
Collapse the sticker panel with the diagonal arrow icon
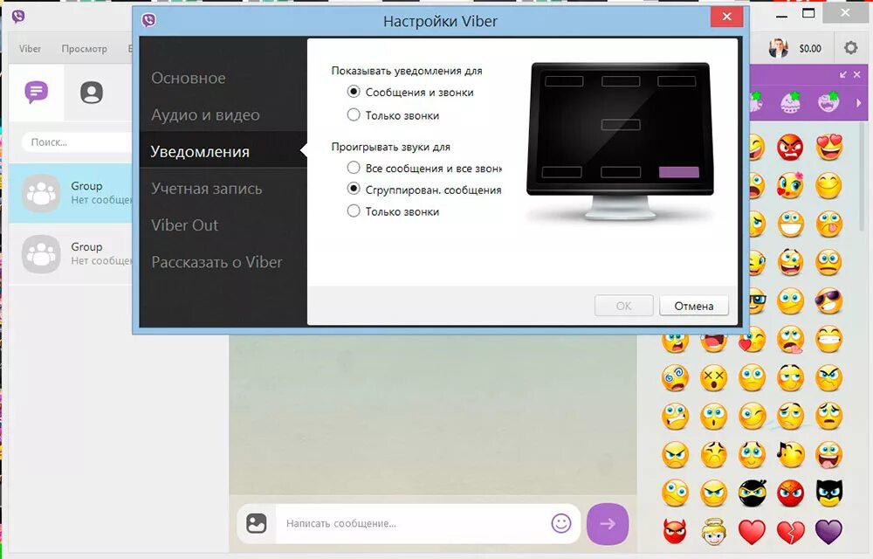[843, 74]
